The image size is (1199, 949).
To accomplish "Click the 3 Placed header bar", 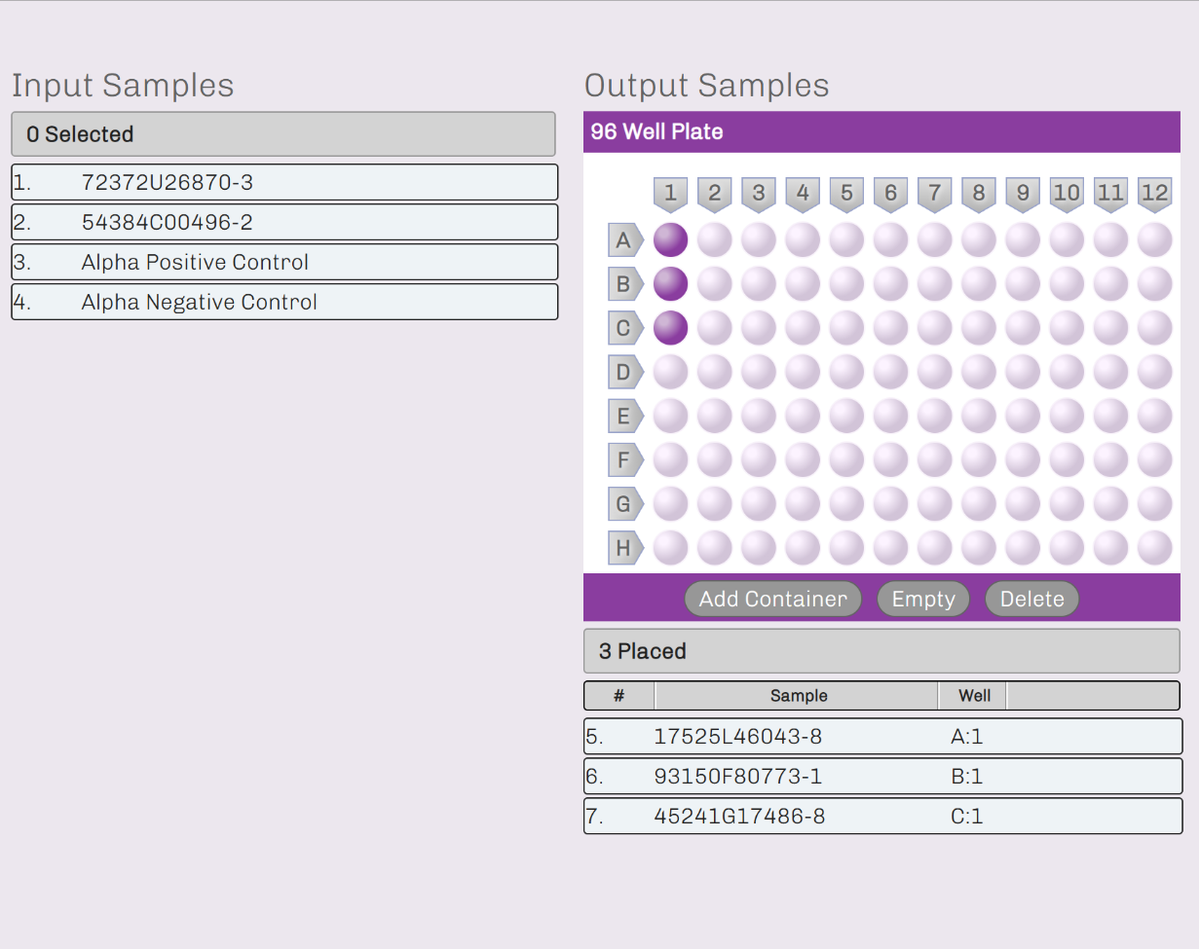I will pos(881,651).
